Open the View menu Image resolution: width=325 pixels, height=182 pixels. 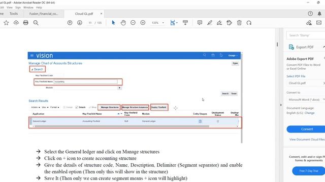pos(10,8)
